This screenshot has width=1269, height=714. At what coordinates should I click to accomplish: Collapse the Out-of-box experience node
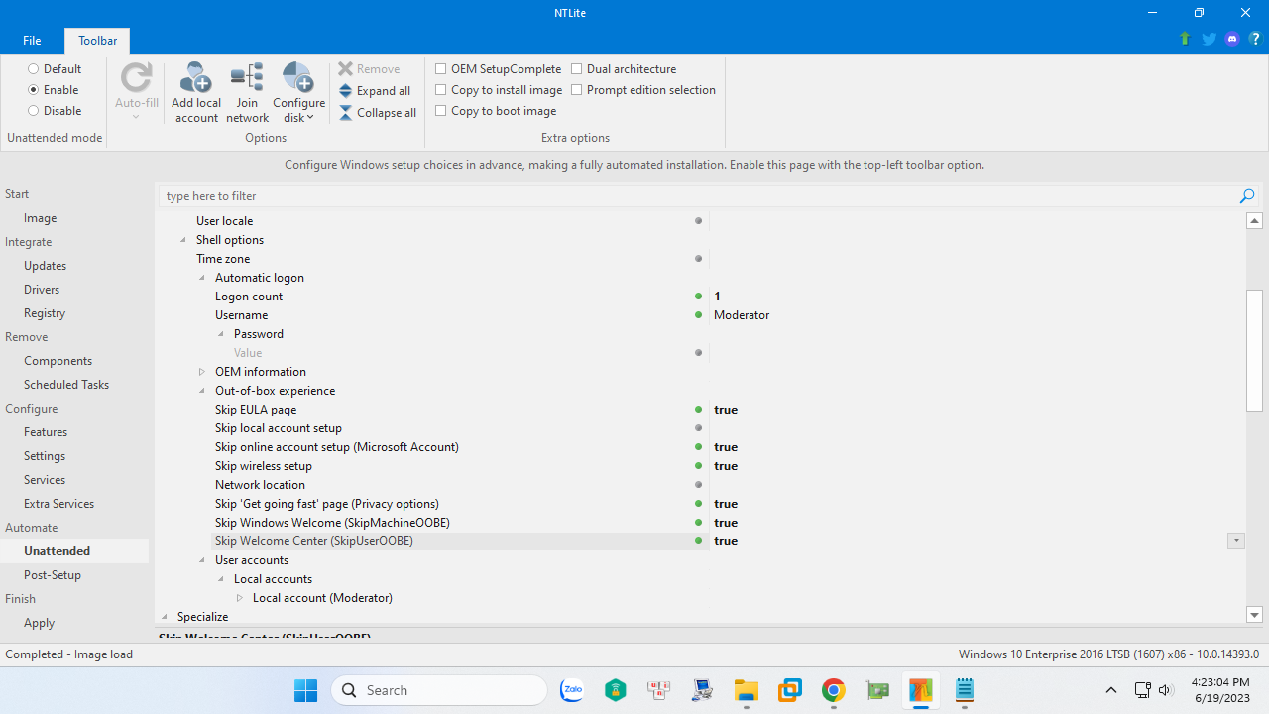pos(202,391)
